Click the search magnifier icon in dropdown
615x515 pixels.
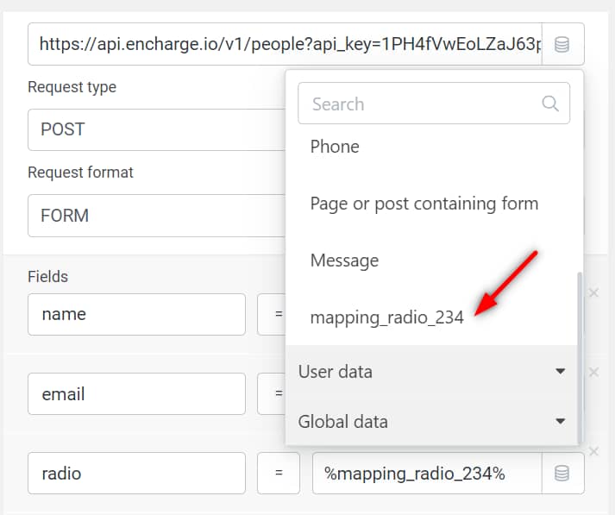click(x=550, y=104)
